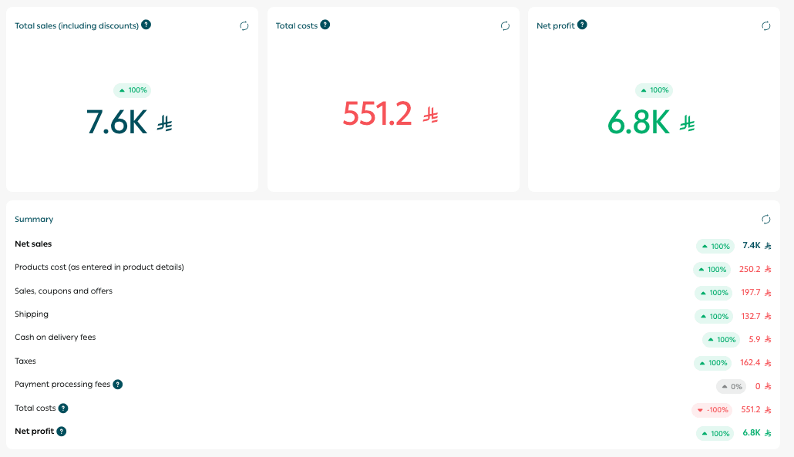
Task: Refresh the Summary panel
Action: 765,220
